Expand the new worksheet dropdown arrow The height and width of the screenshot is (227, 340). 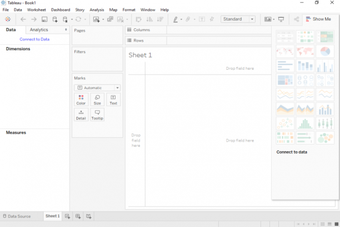coord(103,19)
